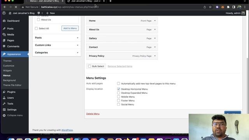This screenshot has height=140, width=249.
Task: Enable the Bulk Select checkbox
Action: pyautogui.click(x=89, y=66)
